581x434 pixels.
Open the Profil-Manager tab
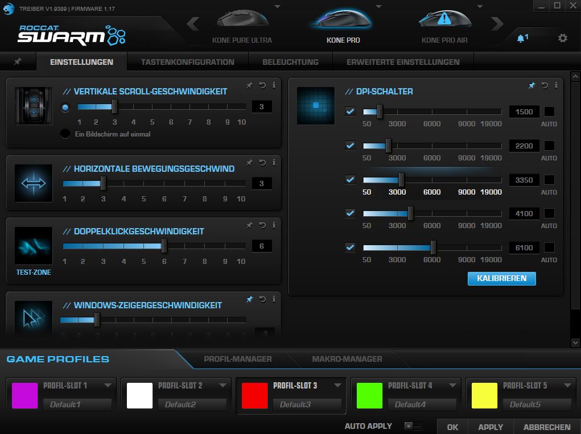(x=237, y=359)
